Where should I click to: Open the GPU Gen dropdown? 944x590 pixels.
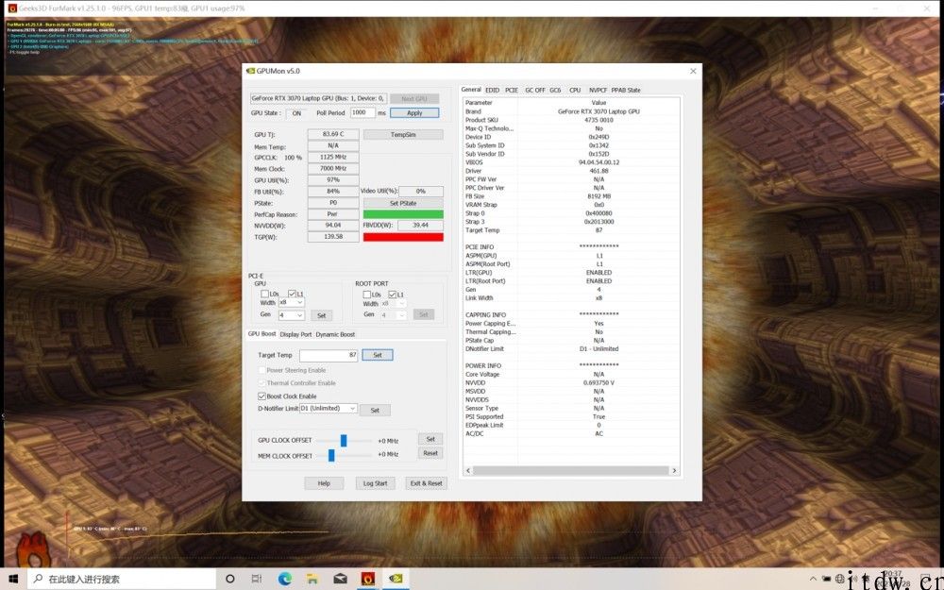(x=291, y=315)
